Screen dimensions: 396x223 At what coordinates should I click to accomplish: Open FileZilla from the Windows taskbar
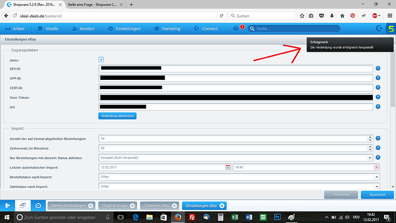(x=192, y=217)
